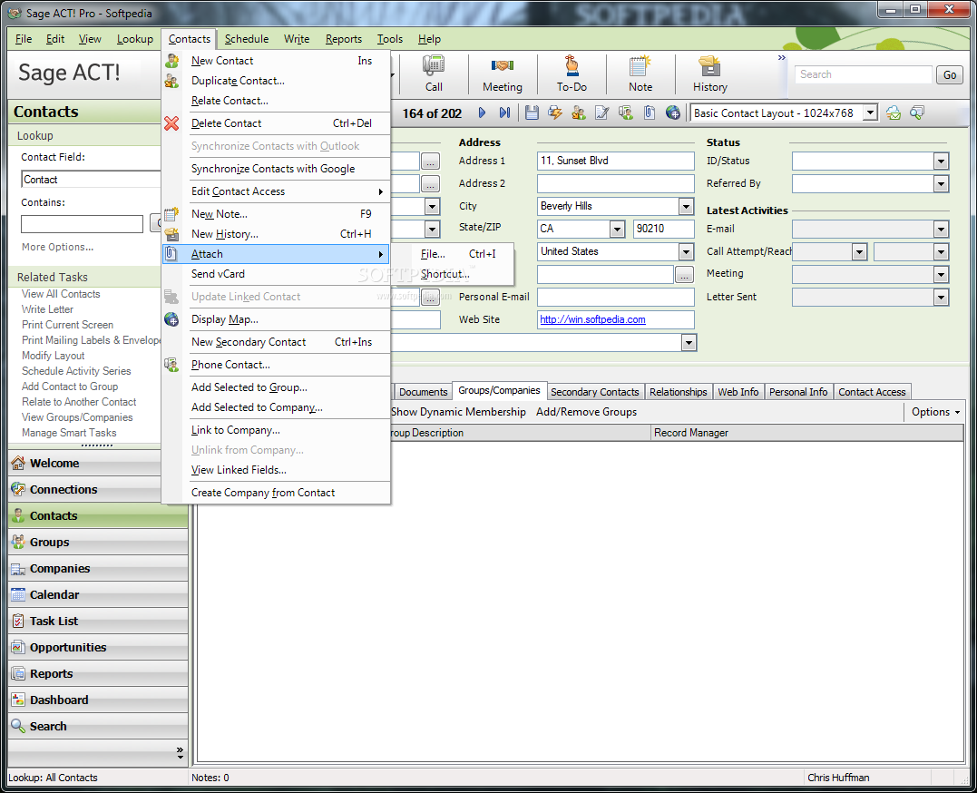Choose Create Company from Contact
Viewport: 977px width, 793px height.
click(276, 493)
